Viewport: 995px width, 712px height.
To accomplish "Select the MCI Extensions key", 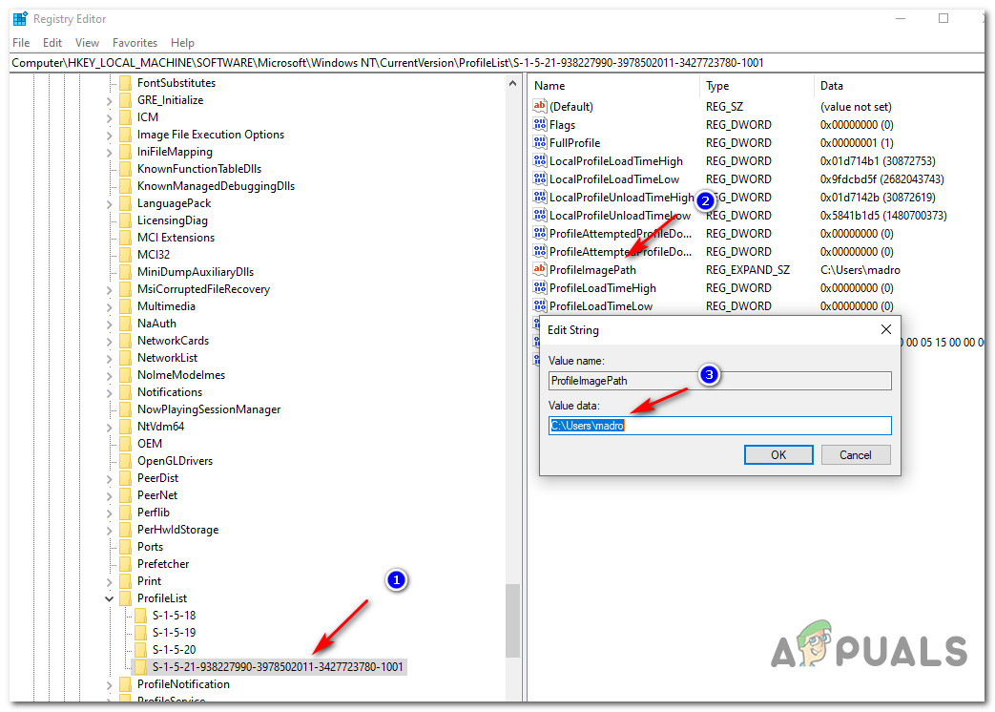I will coord(176,238).
